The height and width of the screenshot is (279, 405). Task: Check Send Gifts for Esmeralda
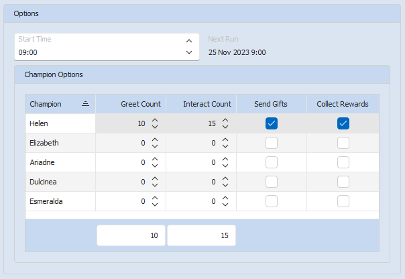pos(272,201)
